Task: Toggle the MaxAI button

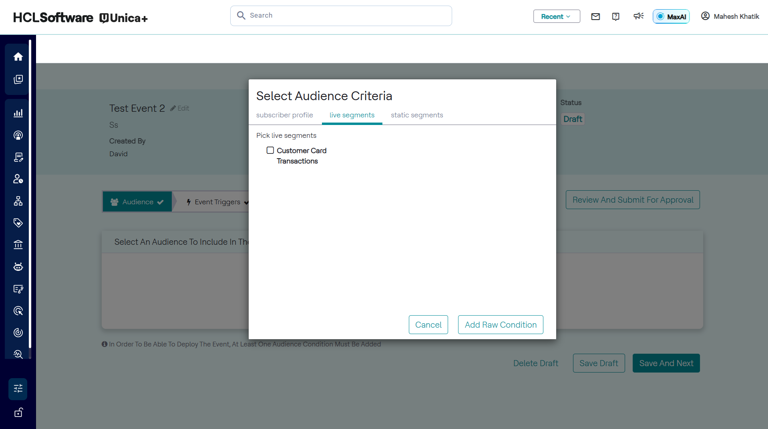Action: [x=671, y=16]
